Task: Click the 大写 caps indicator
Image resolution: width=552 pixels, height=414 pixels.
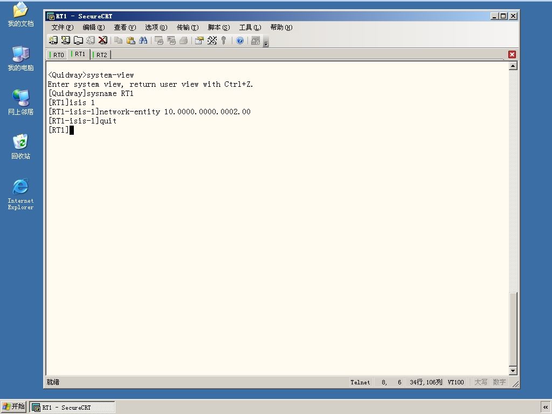Action: (480, 382)
